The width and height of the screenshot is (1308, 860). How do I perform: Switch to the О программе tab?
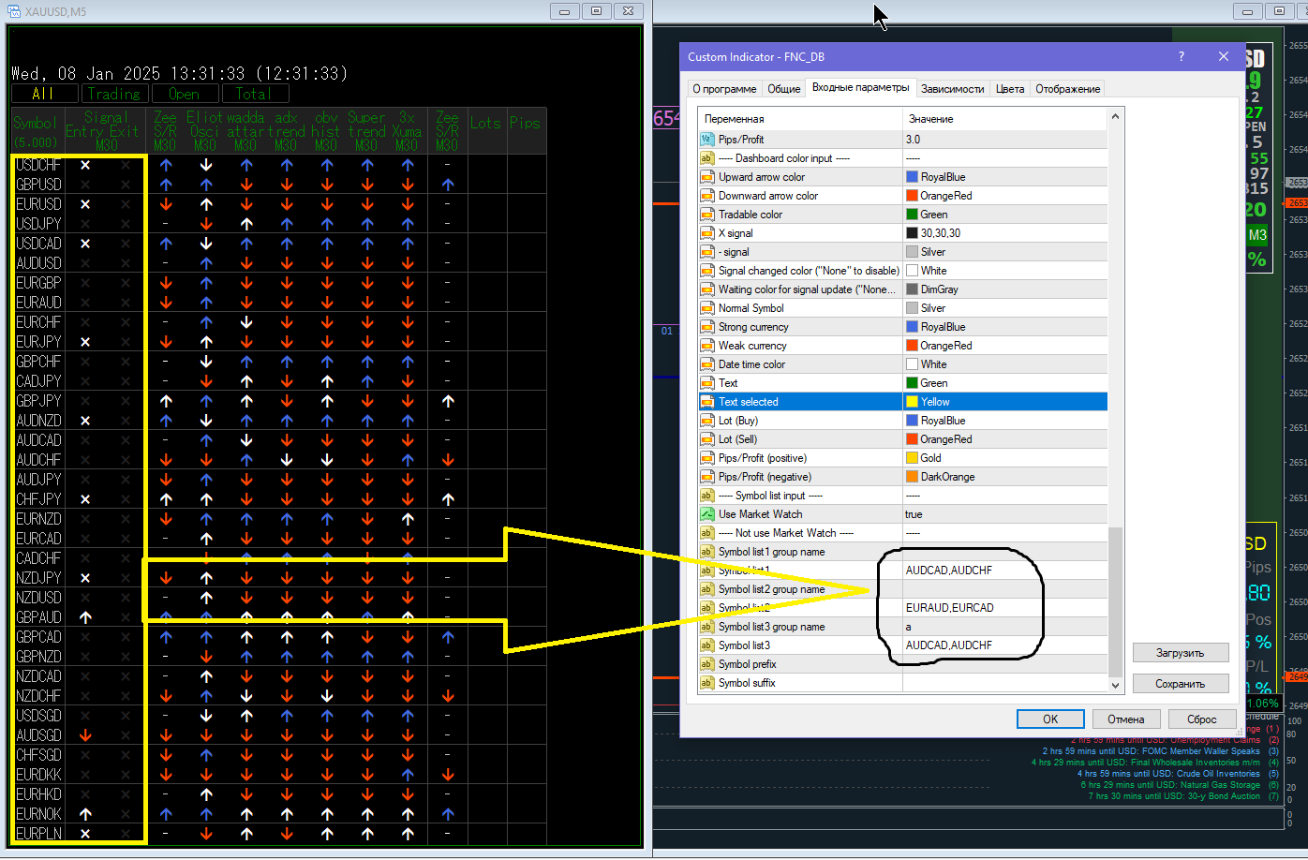point(724,89)
